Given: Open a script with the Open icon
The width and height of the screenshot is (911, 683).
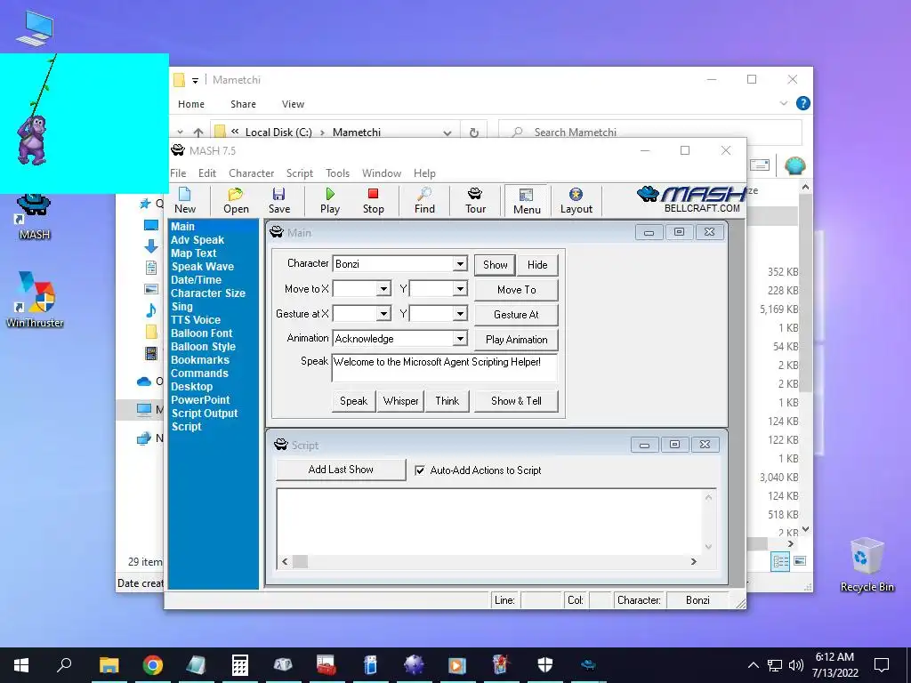Looking at the screenshot, I should (x=236, y=201).
